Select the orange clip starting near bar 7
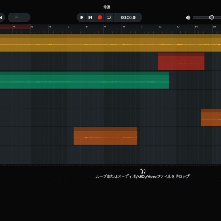Image resolution: width=221 pixels, height=221 pixels. pyautogui.click(x=105, y=136)
